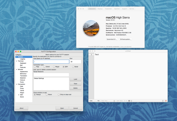
Task: Open the Festplatten tab
Action: pos(109,9)
